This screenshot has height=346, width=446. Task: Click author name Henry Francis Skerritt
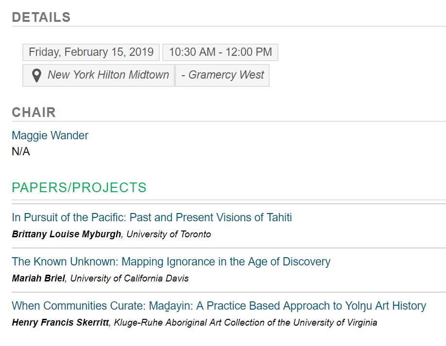pos(60,323)
